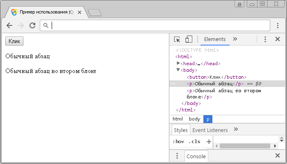Image resolution: width=287 pixels, height=164 pixels.
Task: Click the page favicon on the tab
Action: 14,12
